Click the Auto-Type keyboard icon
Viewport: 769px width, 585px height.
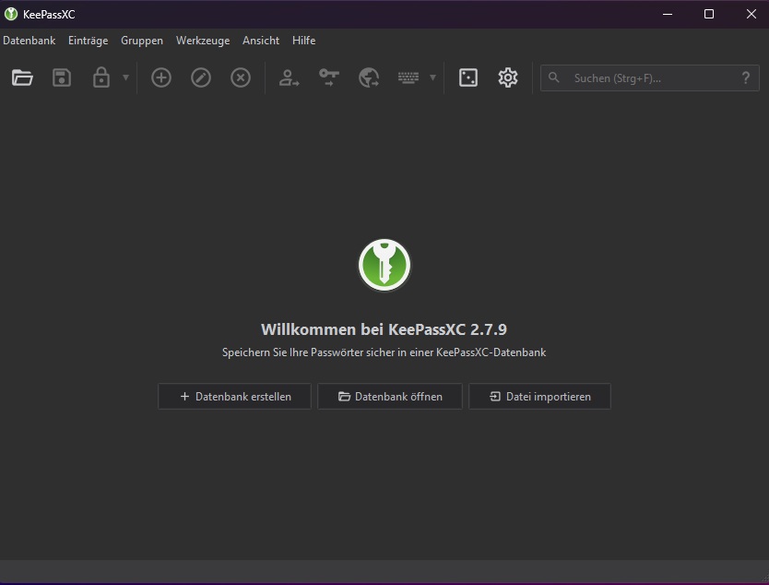(408, 78)
